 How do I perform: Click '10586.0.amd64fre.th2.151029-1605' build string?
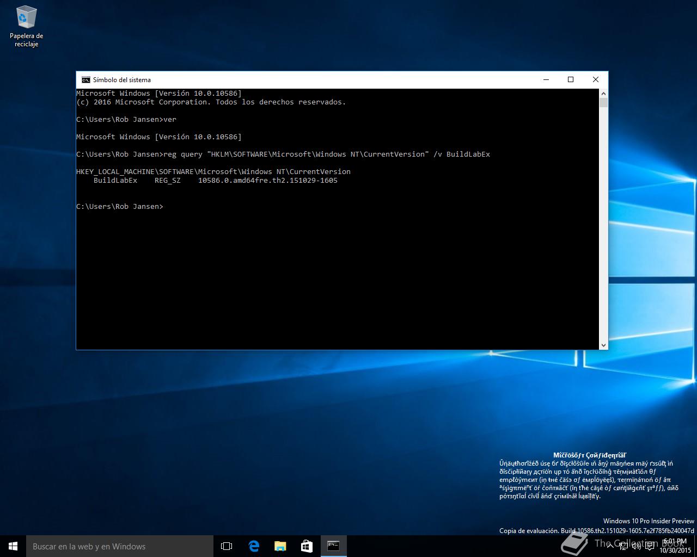coord(268,180)
